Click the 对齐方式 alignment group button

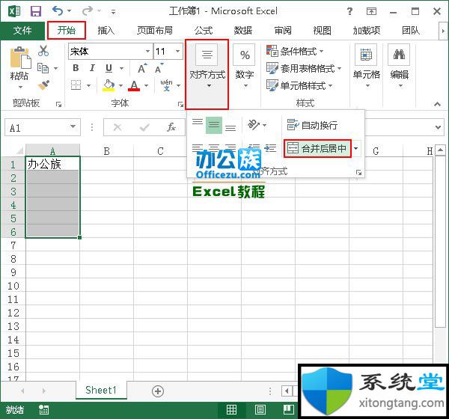coord(207,74)
